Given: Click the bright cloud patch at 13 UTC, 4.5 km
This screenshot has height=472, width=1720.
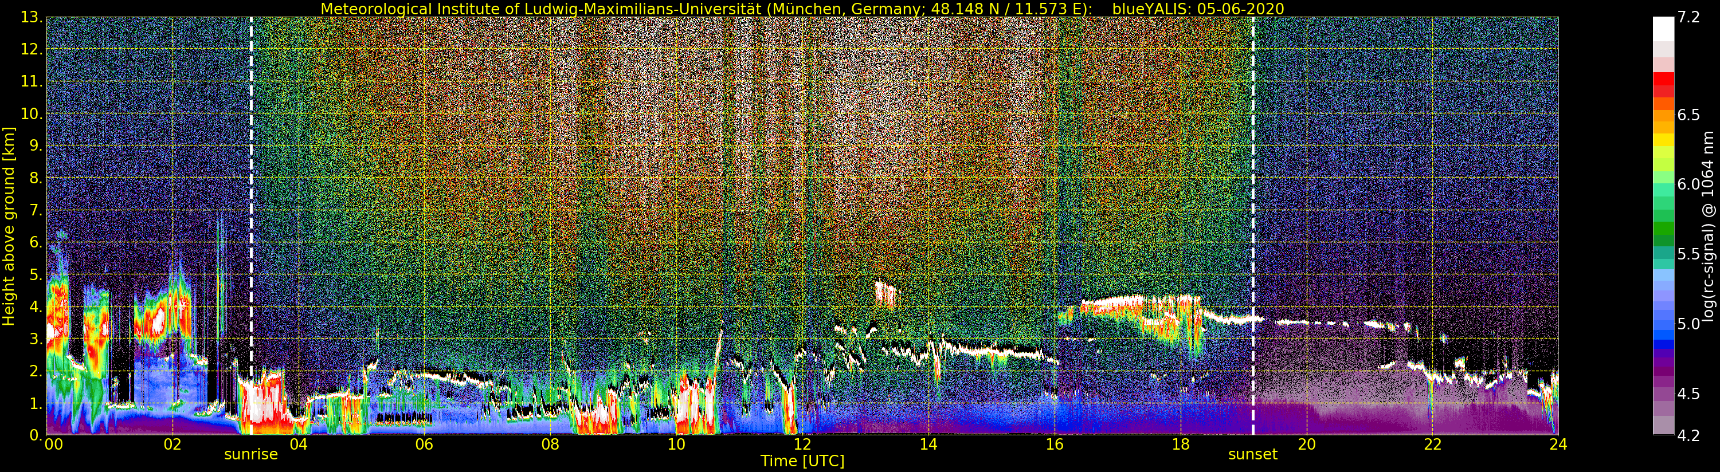Looking at the screenshot, I should [887, 294].
